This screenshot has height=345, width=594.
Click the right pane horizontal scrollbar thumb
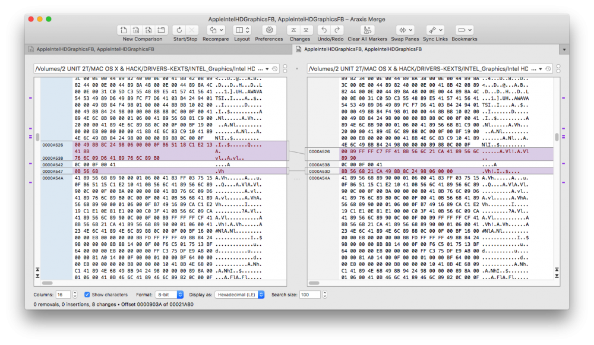point(314,283)
